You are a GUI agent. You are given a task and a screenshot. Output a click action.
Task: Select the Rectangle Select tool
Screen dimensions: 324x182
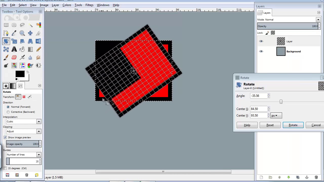tap(6, 25)
